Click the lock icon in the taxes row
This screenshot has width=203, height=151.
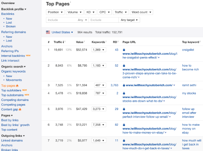(x=124, y=141)
